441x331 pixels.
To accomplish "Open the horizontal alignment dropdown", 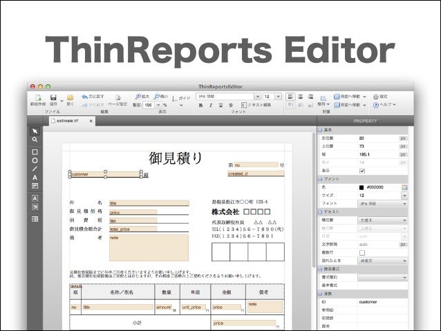I will 382,220.
